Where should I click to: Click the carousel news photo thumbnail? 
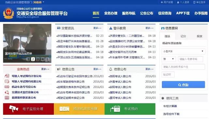click(x=27, y=43)
